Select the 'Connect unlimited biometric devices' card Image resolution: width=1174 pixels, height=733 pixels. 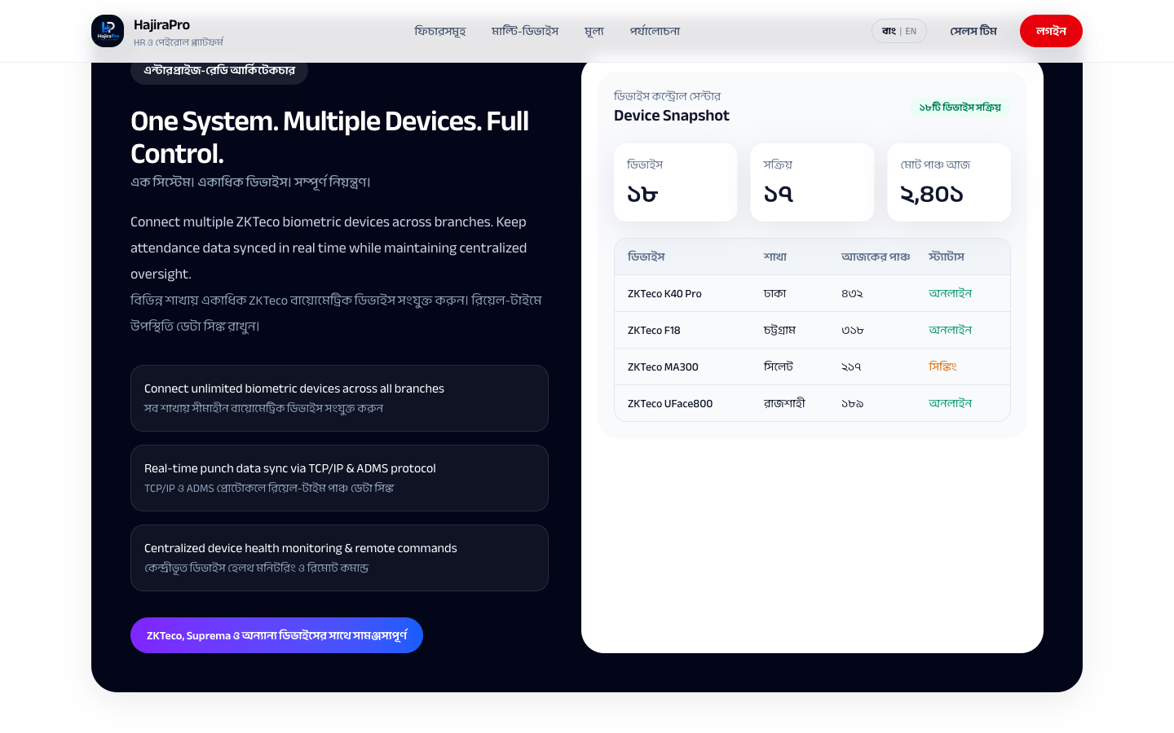tap(339, 398)
